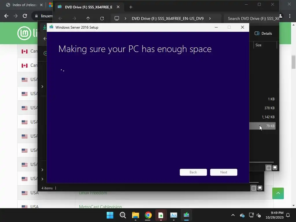Click the muted volume tray icon
Screen dimensions: 296x222
coord(259,215)
